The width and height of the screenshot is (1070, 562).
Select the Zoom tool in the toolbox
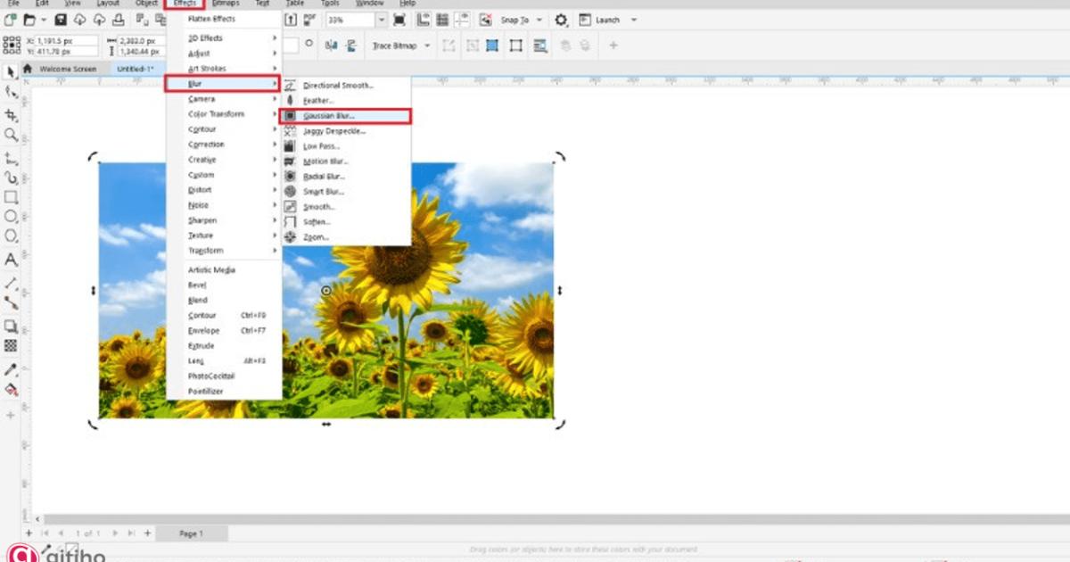[x=11, y=135]
